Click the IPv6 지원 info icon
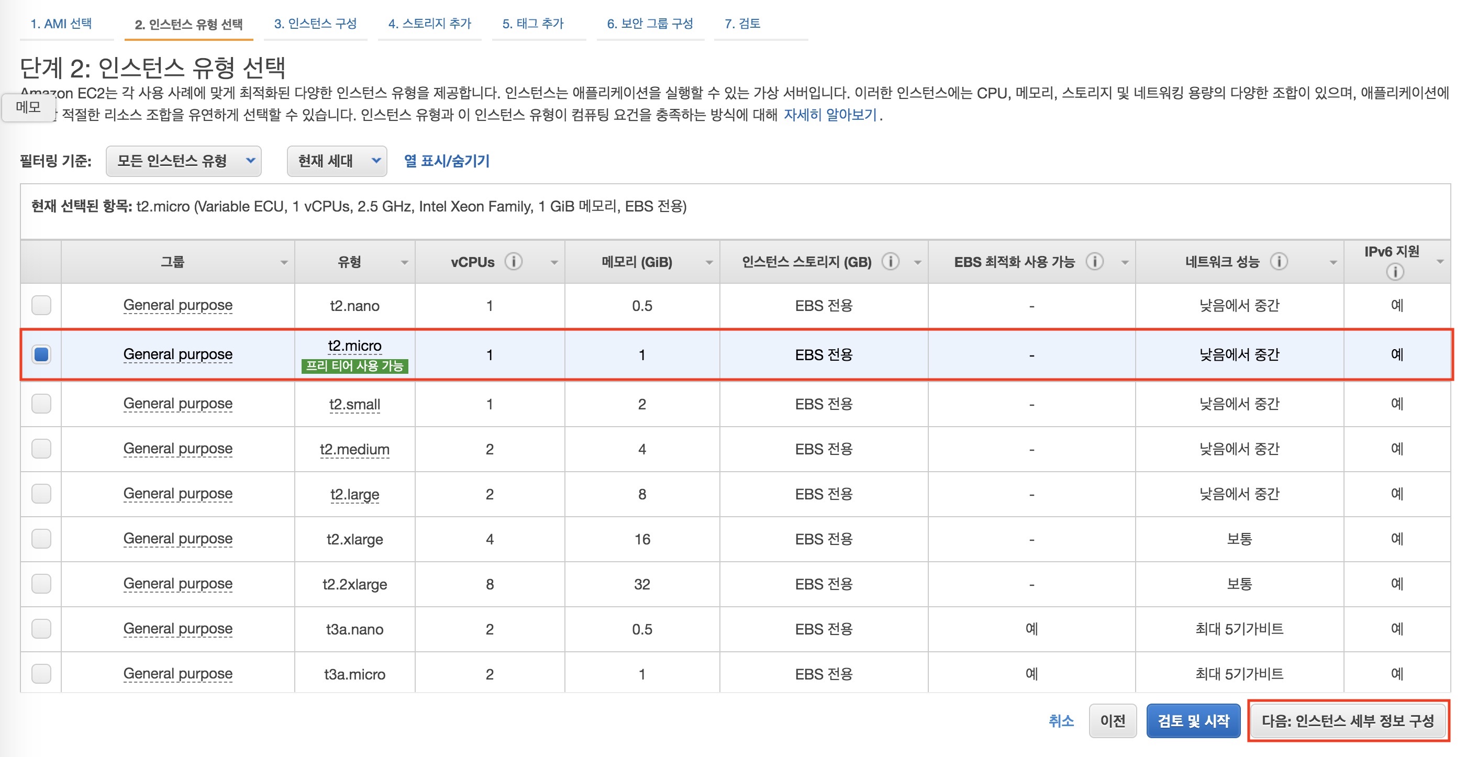Image resolution: width=1466 pixels, height=757 pixels. (x=1394, y=272)
